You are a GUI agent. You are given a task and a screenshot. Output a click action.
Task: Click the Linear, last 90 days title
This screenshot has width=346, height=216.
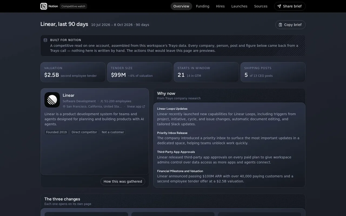[x=64, y=24]
